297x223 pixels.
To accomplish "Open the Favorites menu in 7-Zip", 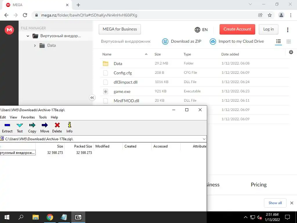I will pos(28,117).
